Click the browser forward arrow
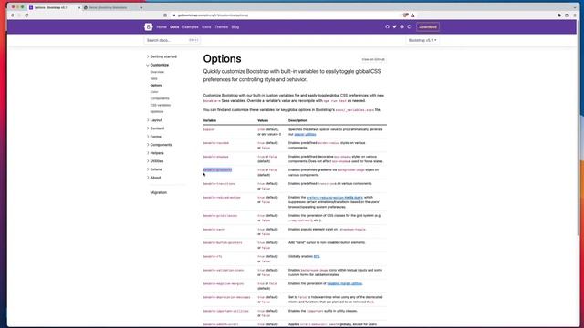The image size is (584, 328). [x=19, y=15]
